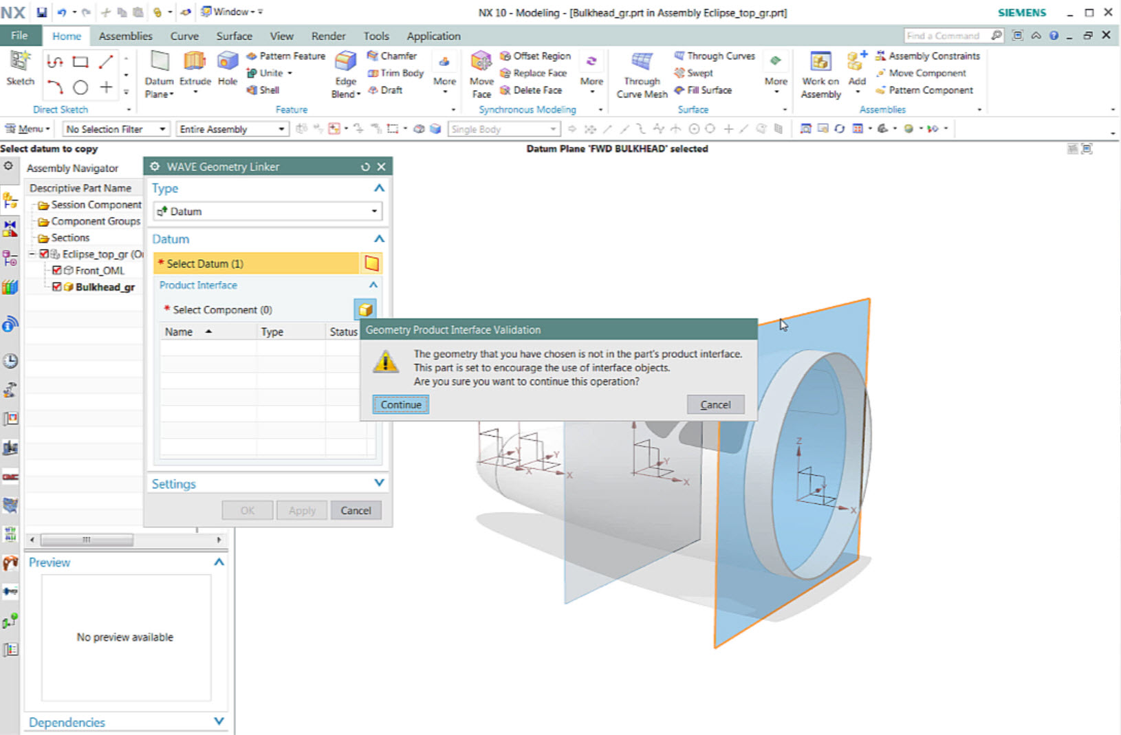Click Continue in the validation dialog

pos(400,404)
